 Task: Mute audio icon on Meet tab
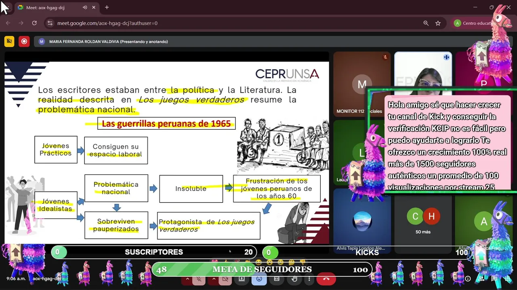pos(85,8)
